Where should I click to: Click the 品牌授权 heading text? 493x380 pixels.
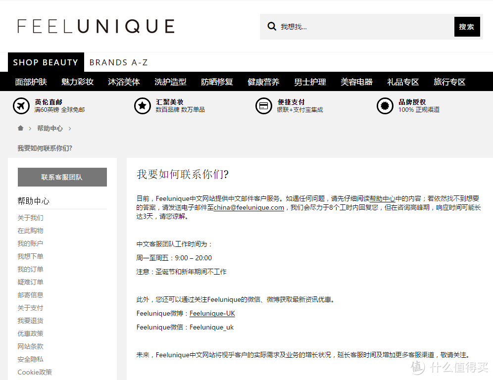(412, 102)
